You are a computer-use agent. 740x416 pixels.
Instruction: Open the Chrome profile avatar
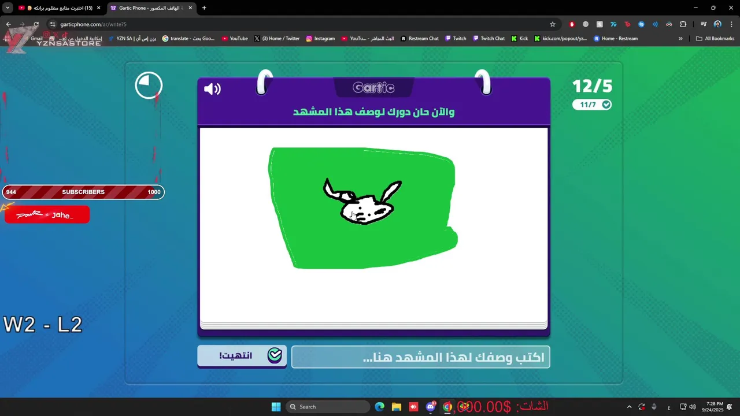717,24
